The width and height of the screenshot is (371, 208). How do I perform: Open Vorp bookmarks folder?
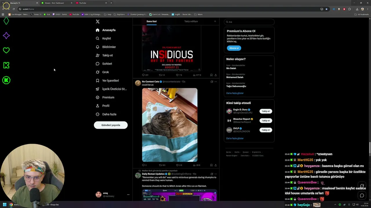(x=108, y=14)
